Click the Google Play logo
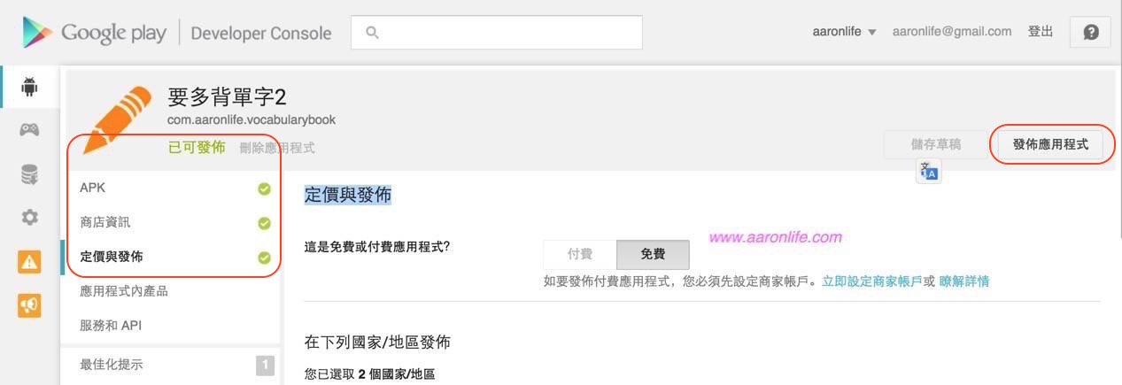The height and width of the screenshot is (385, 1122). [x=96, y=33]
